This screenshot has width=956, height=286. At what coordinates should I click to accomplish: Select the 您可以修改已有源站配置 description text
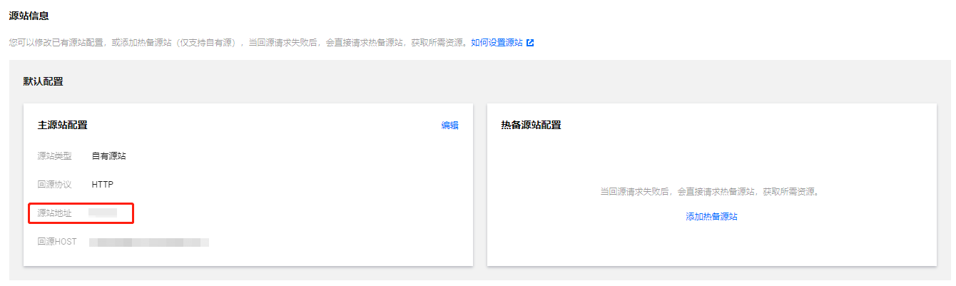[x=238, y=43]
